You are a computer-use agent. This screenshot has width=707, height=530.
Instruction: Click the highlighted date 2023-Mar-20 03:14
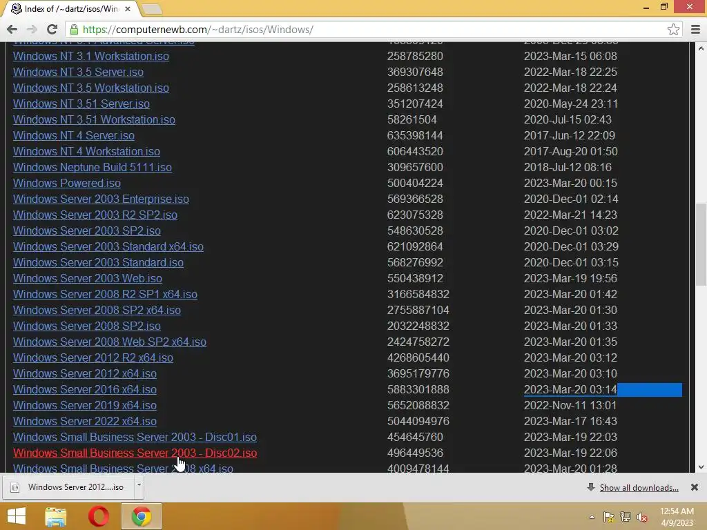(x=570, y=389)
